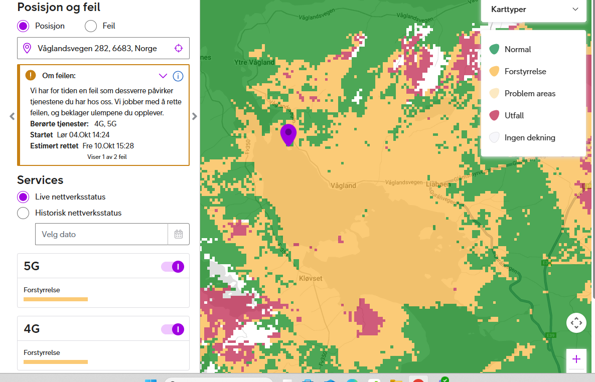Zoom in on map with plus button

pyautogui.click(x=576, y=359)
